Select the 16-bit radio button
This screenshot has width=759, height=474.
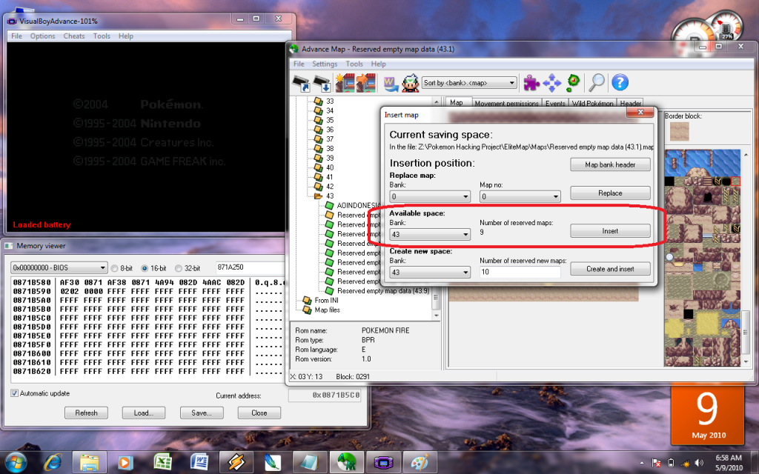tap(145, 268)
